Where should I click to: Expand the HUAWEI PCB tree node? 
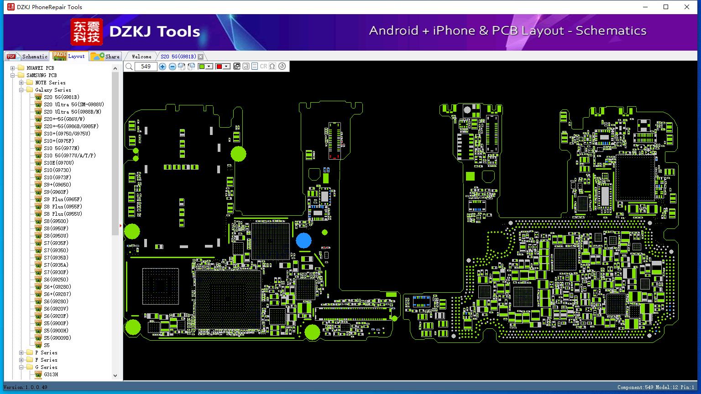coord(13,68)
